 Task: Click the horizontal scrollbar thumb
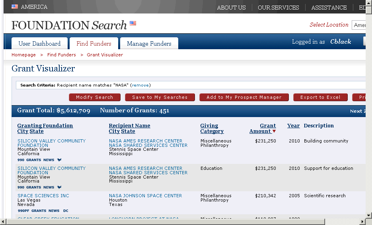[x=166, y=222]
